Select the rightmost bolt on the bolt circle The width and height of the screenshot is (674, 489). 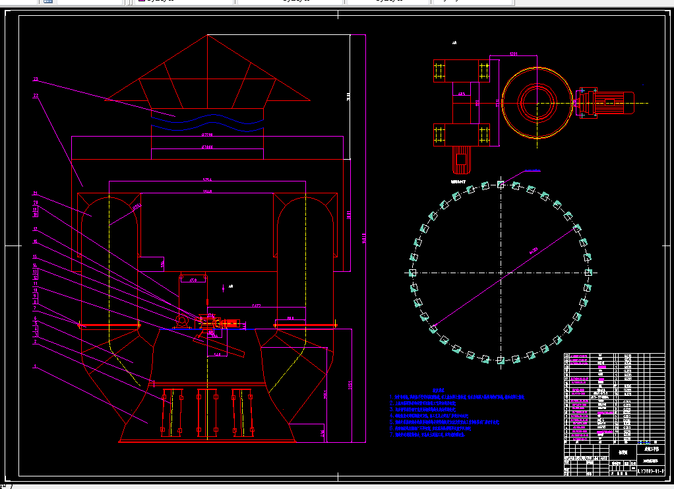[x=588, y=273]
